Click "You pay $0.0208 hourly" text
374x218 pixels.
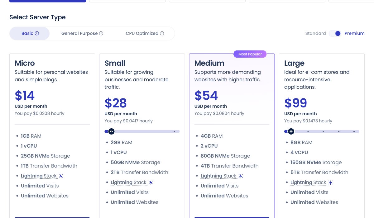pyautogui.click(x=40, y=113)
